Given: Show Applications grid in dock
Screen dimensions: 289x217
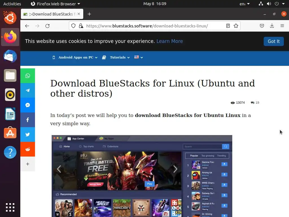Looking at the screenshot, I should pos(10,207).
